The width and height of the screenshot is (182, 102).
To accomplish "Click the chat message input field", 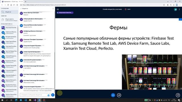I will (x=35, y=95).
